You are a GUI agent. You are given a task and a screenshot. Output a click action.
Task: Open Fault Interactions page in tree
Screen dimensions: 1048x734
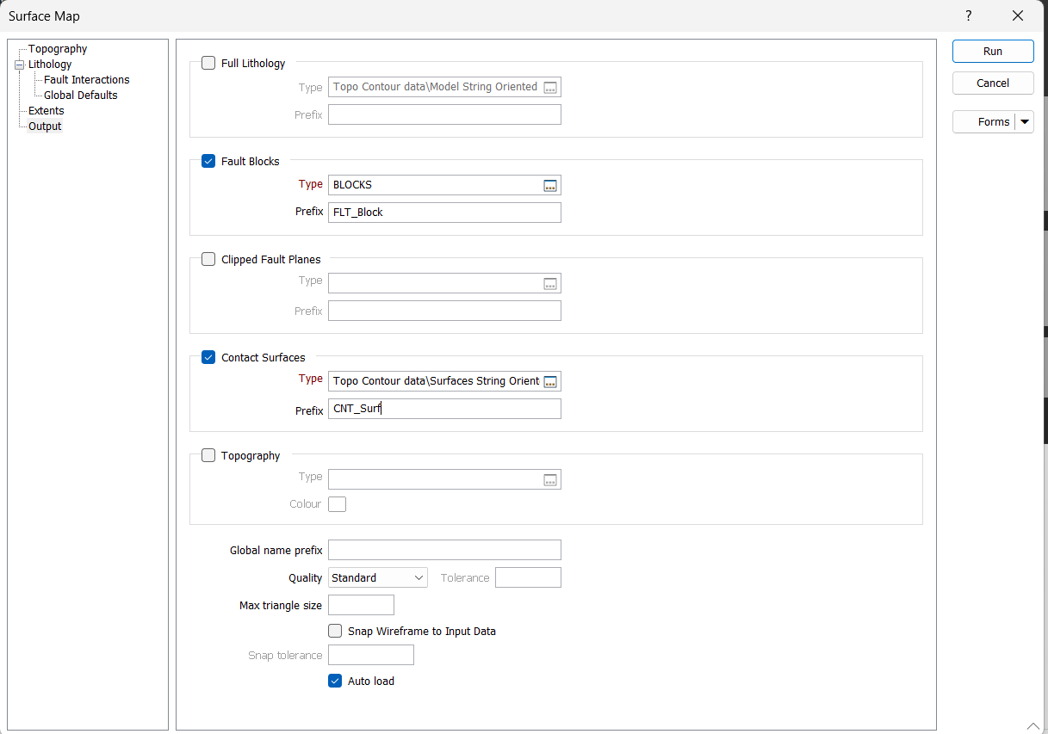pos(87,80)
